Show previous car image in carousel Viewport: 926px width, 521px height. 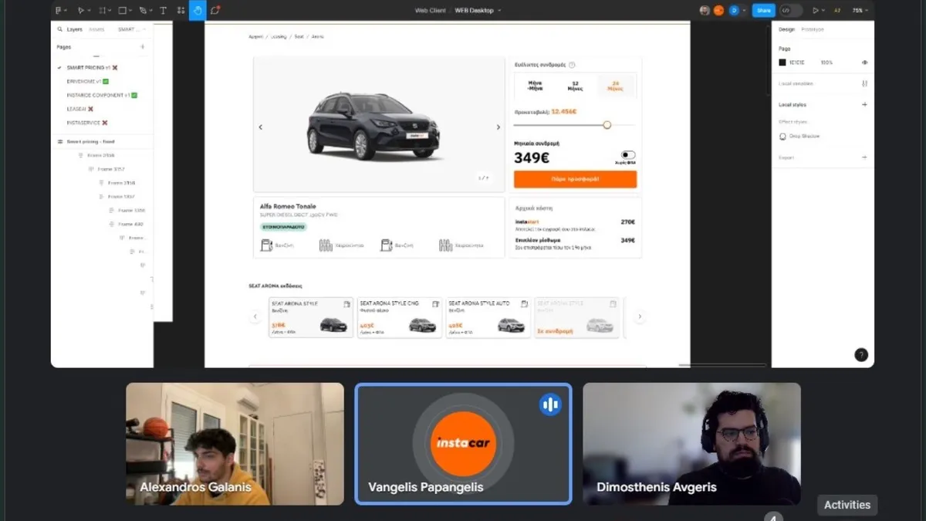[x=260, y=127]
